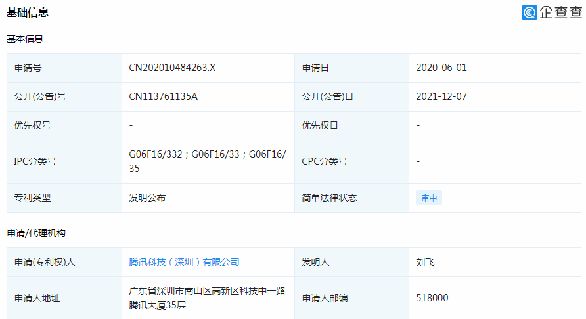Image resolution: width=586 pixels, height=319 pixels.
Task: Select the applicant postal code 518000
Action: coord(432,298)
